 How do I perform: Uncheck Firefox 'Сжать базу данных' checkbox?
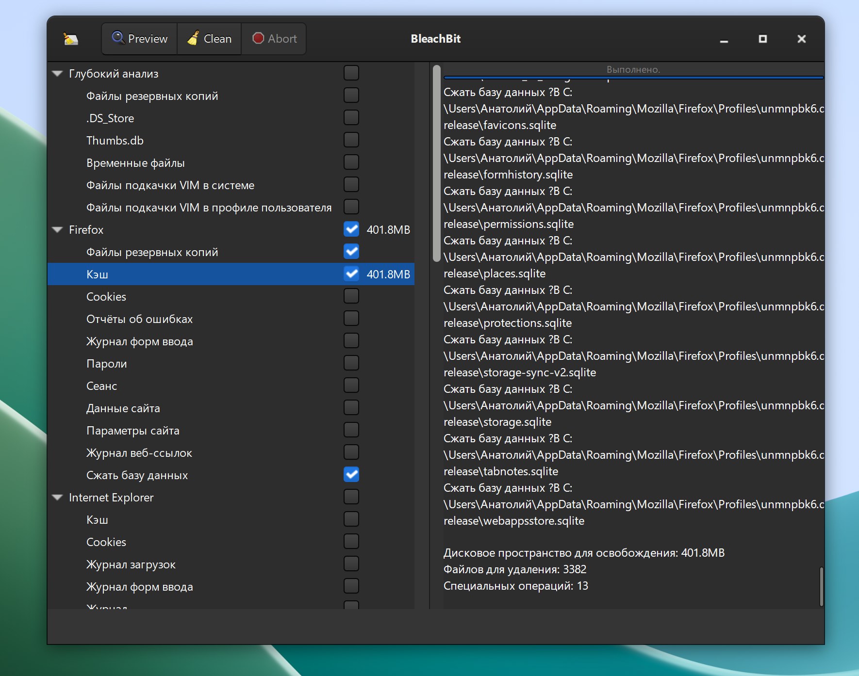coord(351,475)
